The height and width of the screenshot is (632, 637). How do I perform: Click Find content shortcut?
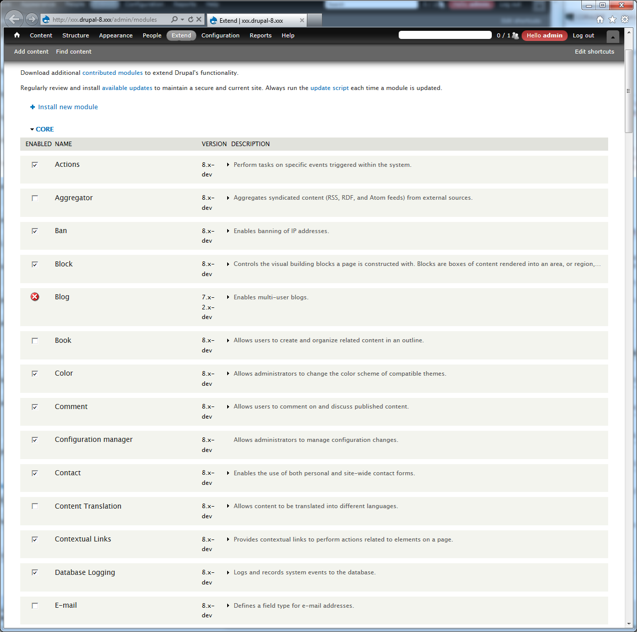[x=74, y=52]
